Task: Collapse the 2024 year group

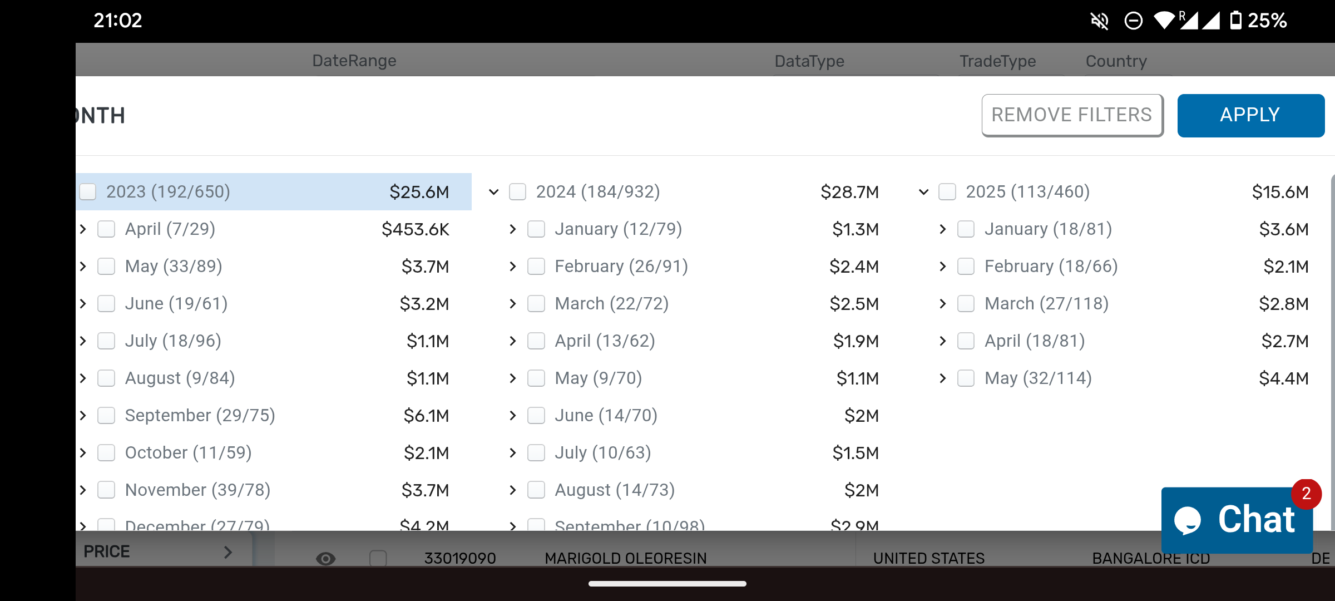Action: click(x=493, y=192)
